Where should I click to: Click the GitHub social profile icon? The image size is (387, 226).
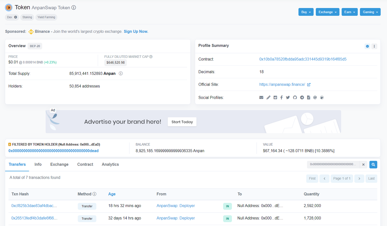(295, 97)
